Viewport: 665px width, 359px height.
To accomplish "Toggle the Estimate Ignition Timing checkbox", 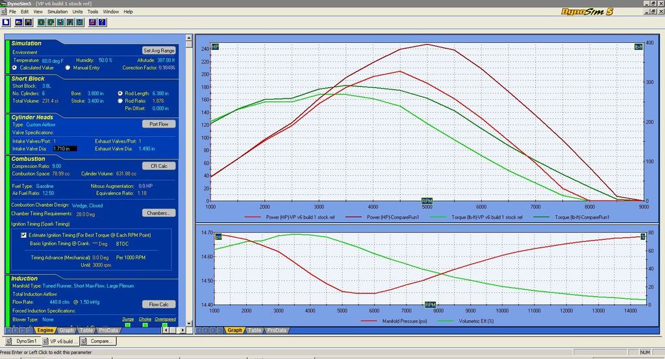I will 24,235.
